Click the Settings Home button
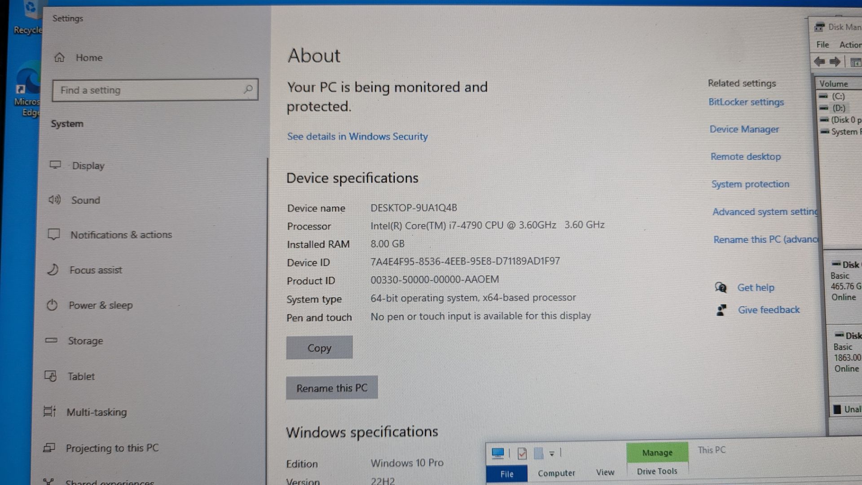 click(x=89, y=57)
